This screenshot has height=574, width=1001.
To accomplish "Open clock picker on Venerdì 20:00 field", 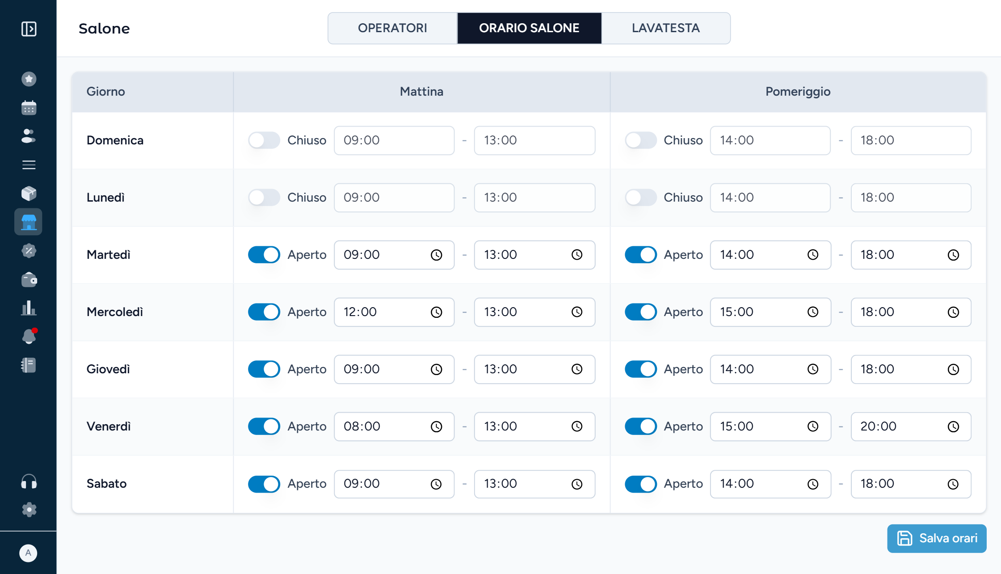I will pos(953,426).
